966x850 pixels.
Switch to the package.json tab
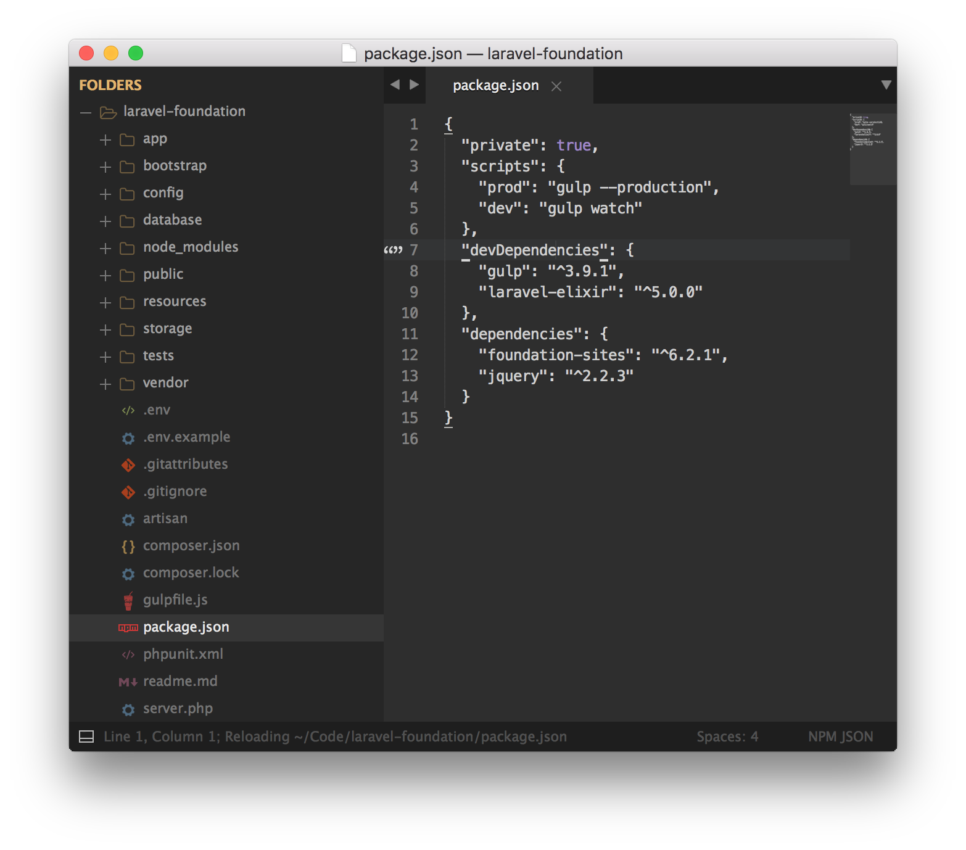click(495, 85)
